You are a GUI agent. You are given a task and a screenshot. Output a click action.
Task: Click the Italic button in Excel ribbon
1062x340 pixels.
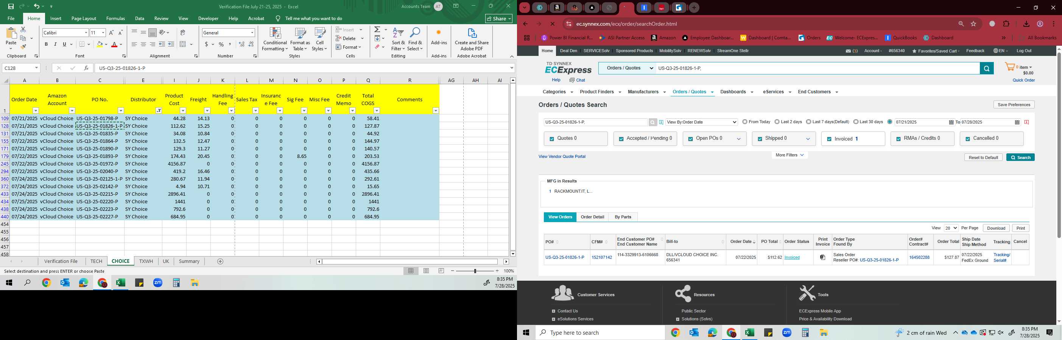tap(55, 45)
